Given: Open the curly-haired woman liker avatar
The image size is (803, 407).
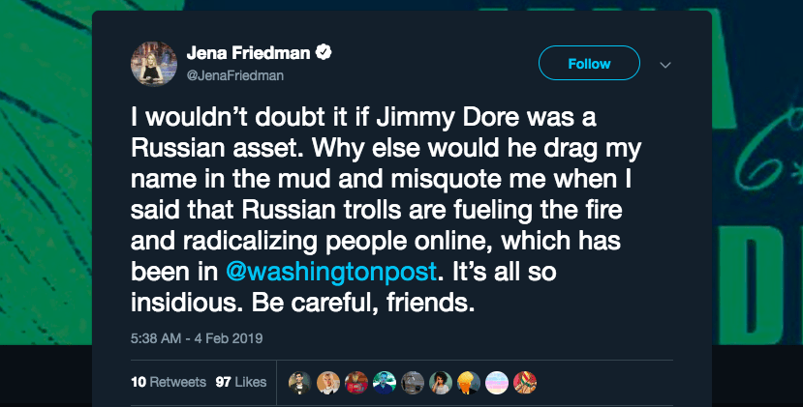Looking at the screenshot, I should tap(441, 382).
